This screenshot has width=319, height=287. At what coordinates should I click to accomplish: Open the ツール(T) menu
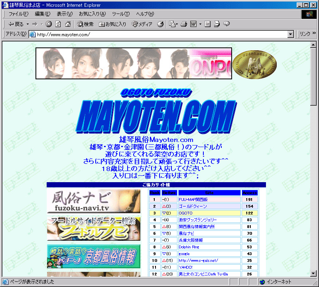(x=121, y=14)
